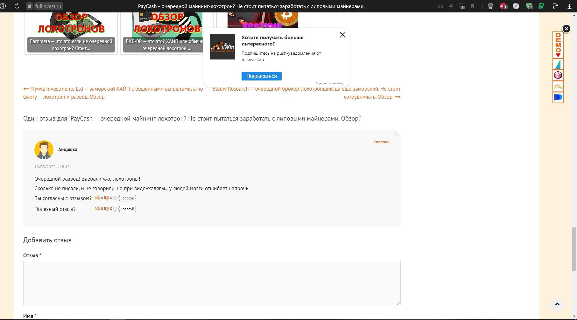
Task: Click the shield protection icon with badge
Action: coord(461,6)
